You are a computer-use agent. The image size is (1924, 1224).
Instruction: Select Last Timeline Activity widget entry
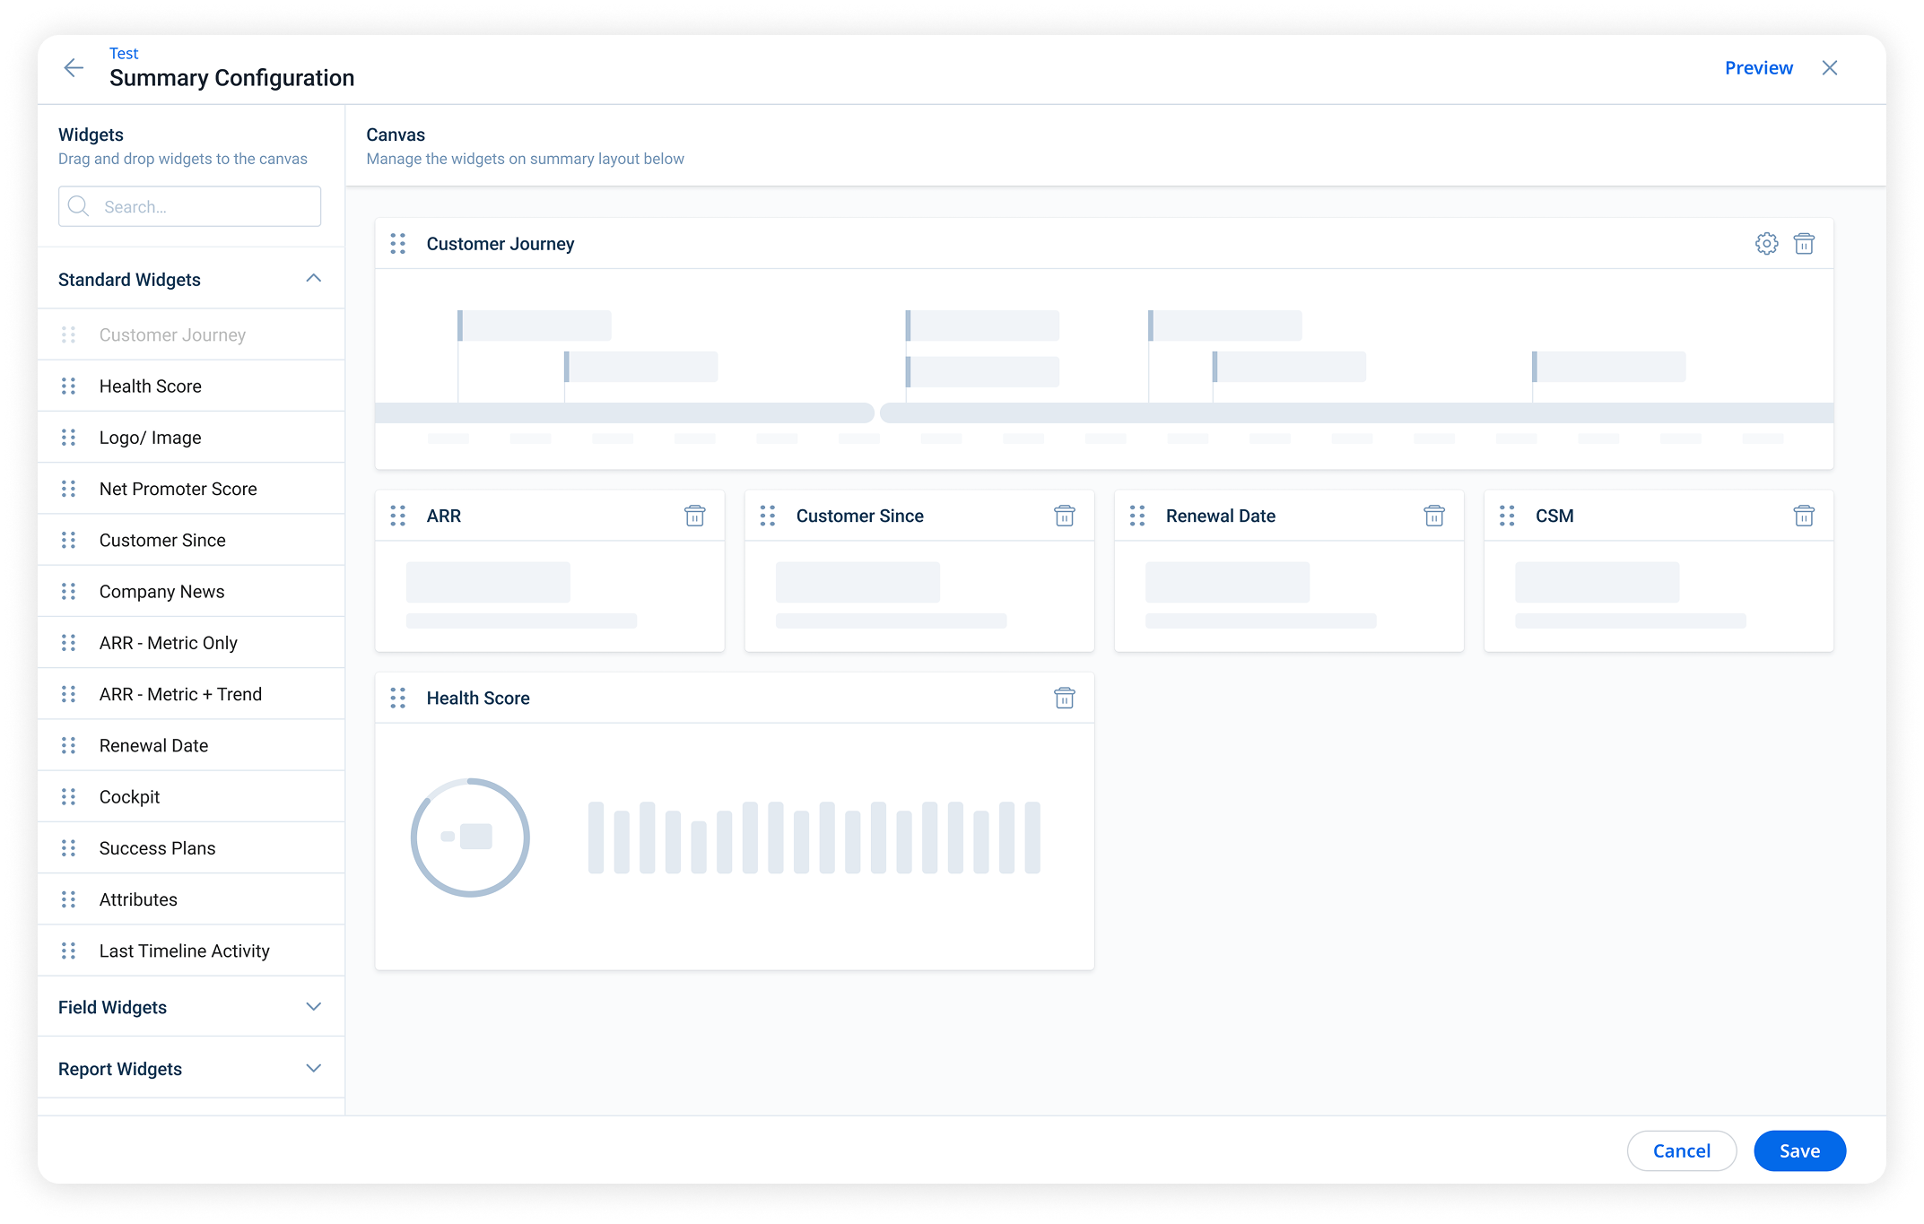(x=191, y=950)
